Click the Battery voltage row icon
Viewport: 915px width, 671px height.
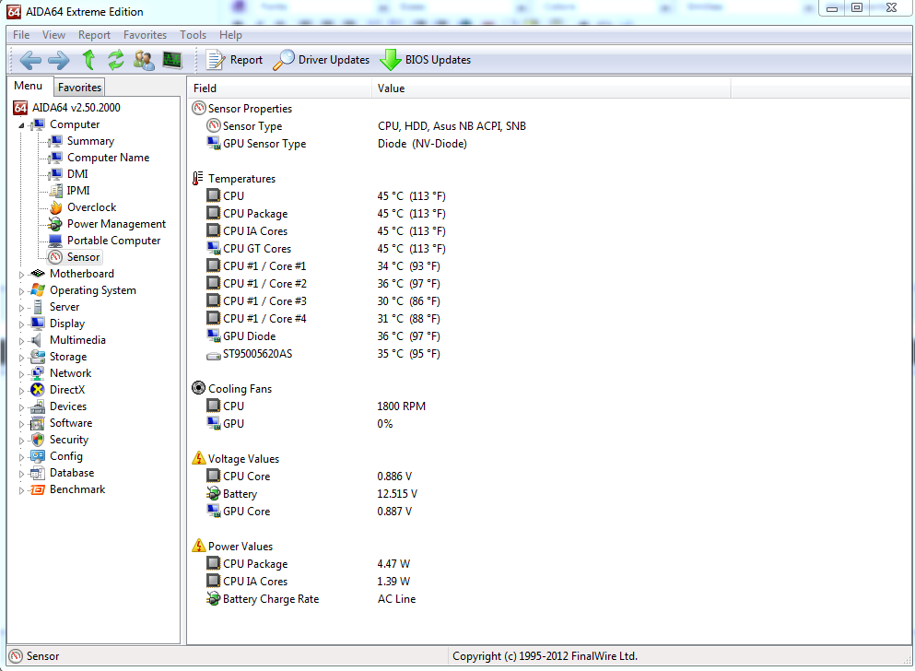(214, 494)
